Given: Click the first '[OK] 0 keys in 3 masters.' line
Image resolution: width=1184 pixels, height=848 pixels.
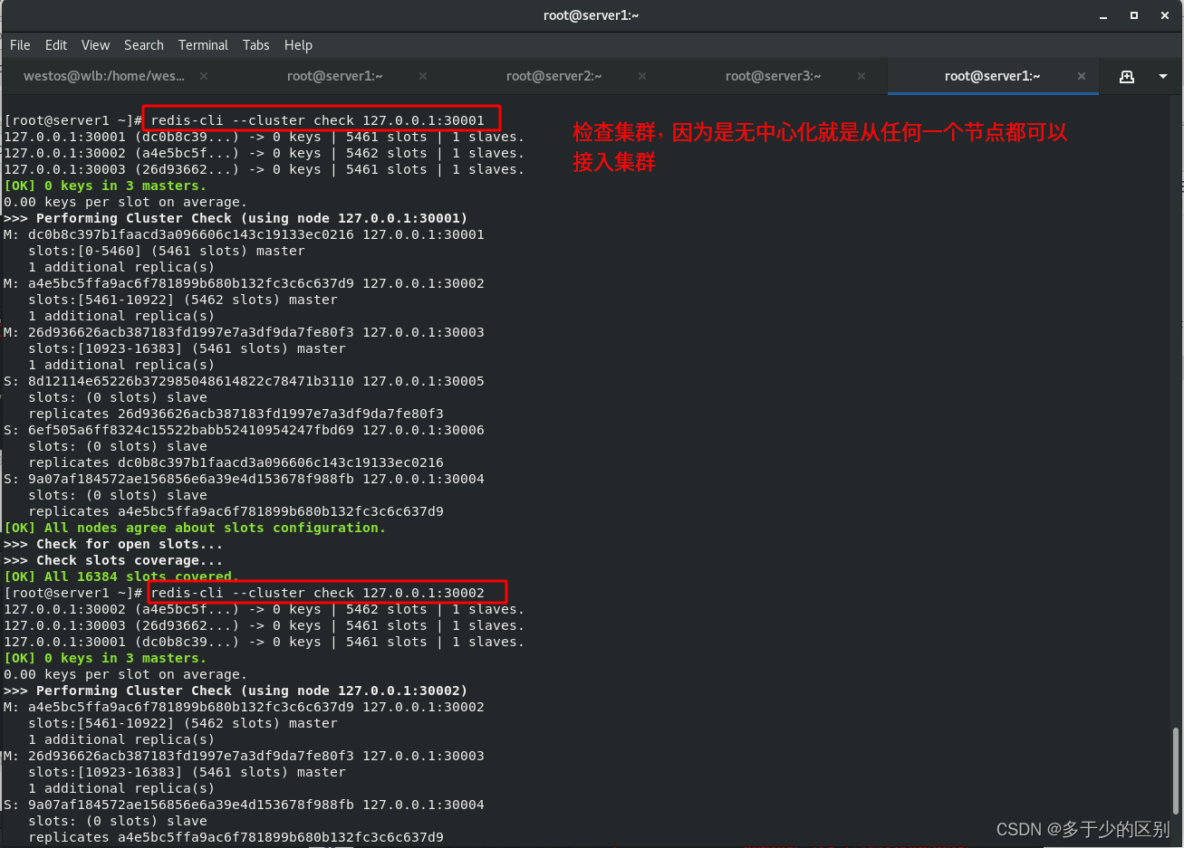Looking at the screenshot, I should [105, 186].
